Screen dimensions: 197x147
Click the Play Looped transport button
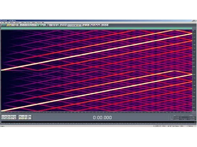15,116
